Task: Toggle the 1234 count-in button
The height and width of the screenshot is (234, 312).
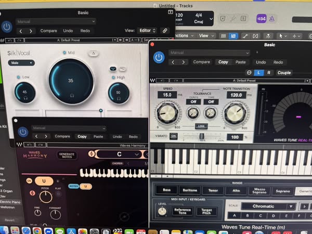Action: pyautogui.click(x=262, y=19)
